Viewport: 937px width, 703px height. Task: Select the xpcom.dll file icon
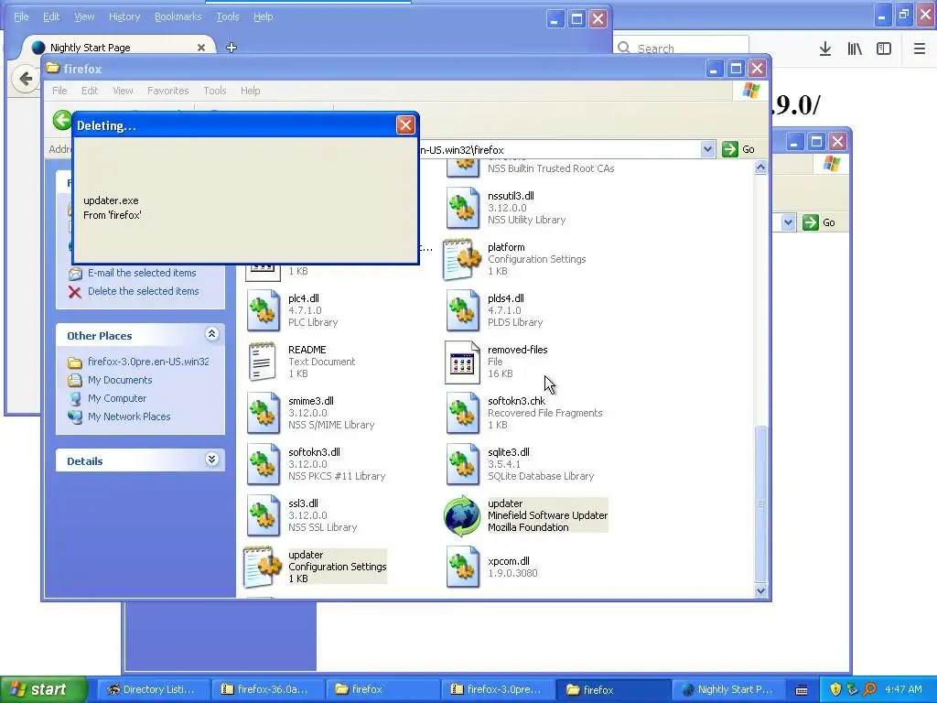point(462,567)
